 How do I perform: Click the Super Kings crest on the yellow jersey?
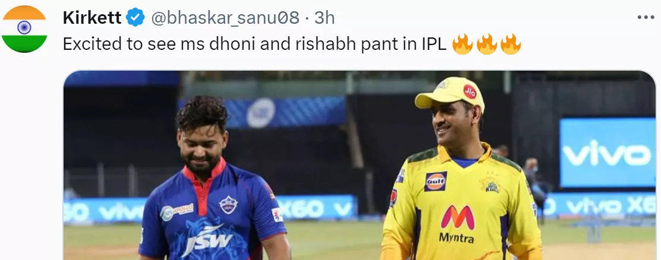point(491,184)
